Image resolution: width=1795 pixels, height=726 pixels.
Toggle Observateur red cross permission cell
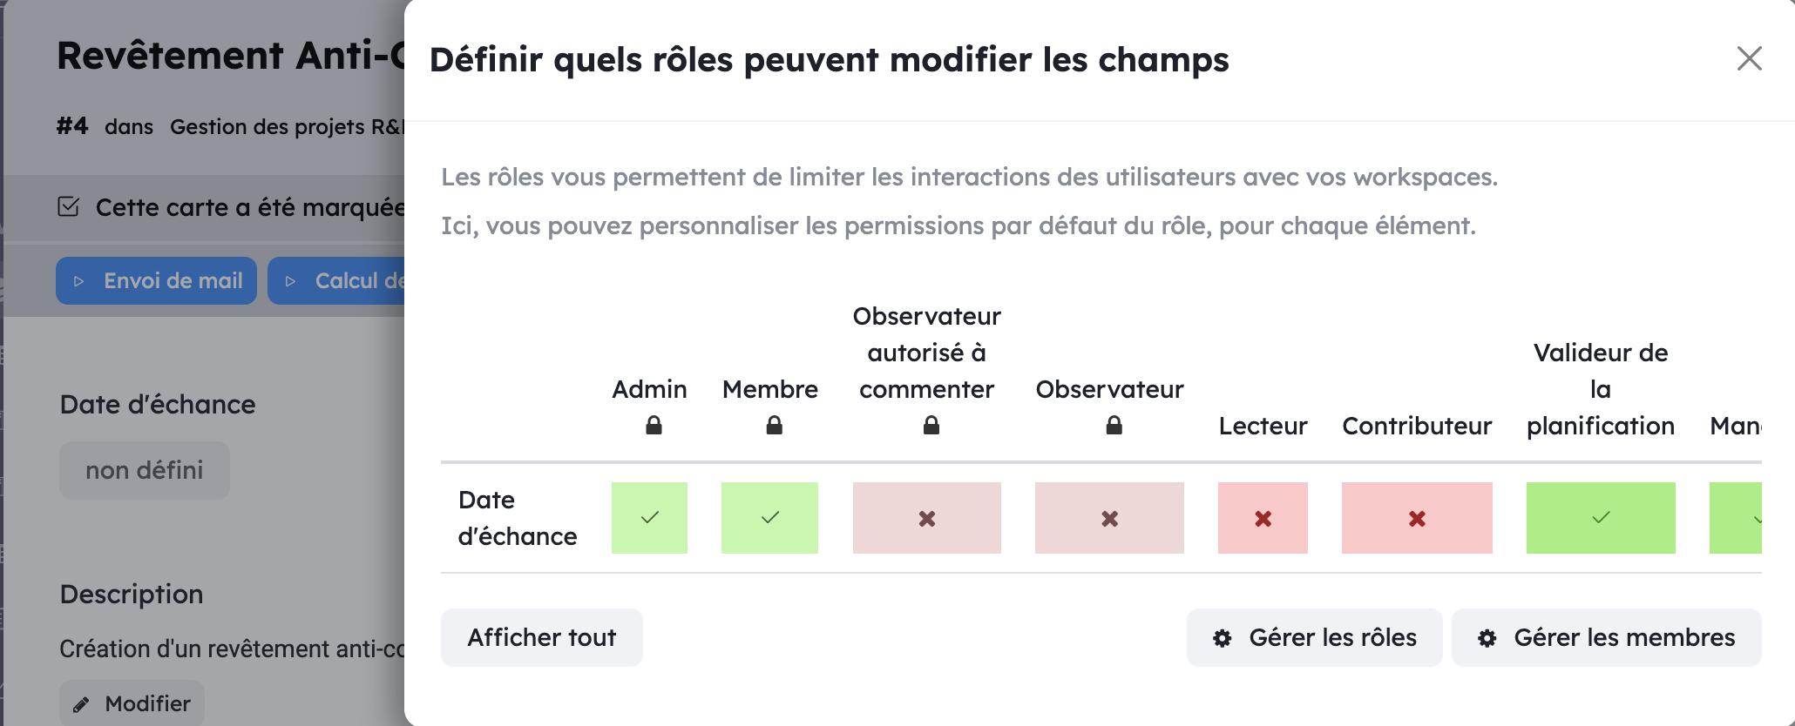[x=1109, y=518]
